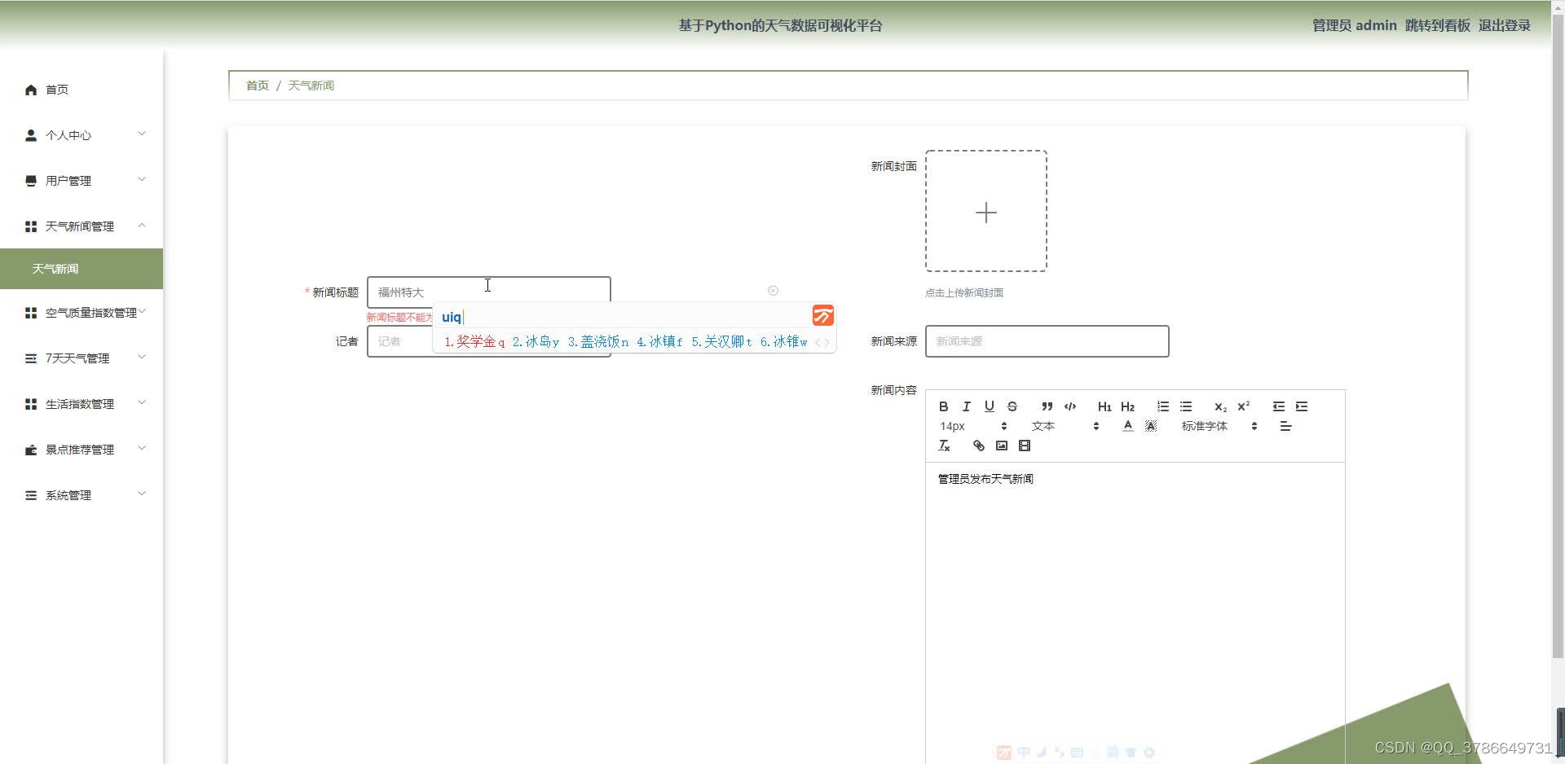Image resolution: width=1565 pixels, height=764 pixels.
Task: Select the 天气新闻 submenu item
Action: 82,269
